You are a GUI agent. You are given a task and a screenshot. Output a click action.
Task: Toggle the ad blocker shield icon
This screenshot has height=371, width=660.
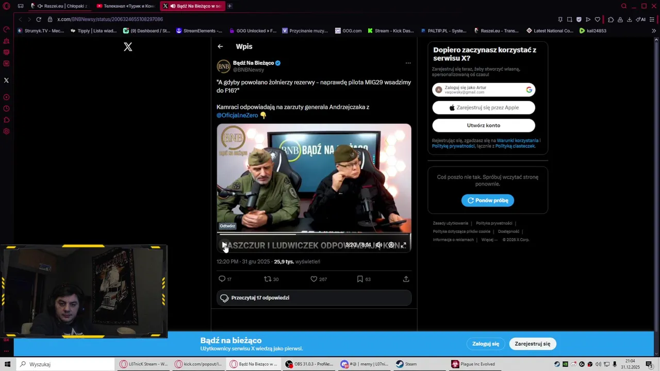[579, 20]
